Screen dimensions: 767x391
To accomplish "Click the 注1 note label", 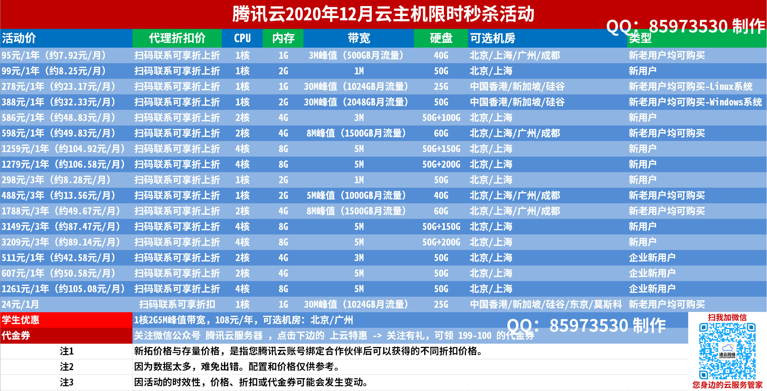I will 67,351.
